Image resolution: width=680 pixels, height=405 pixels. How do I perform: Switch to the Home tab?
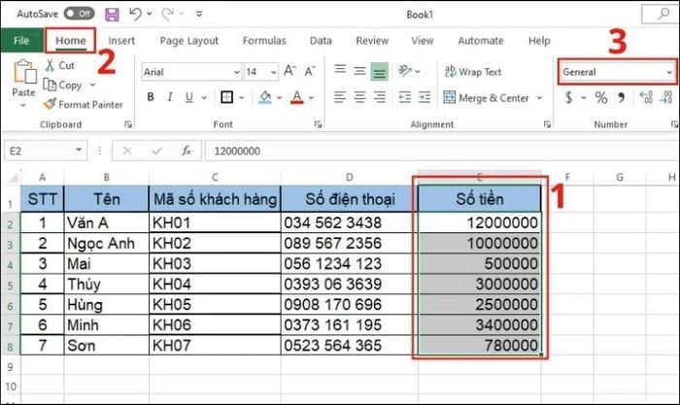(x=71, y=41)
